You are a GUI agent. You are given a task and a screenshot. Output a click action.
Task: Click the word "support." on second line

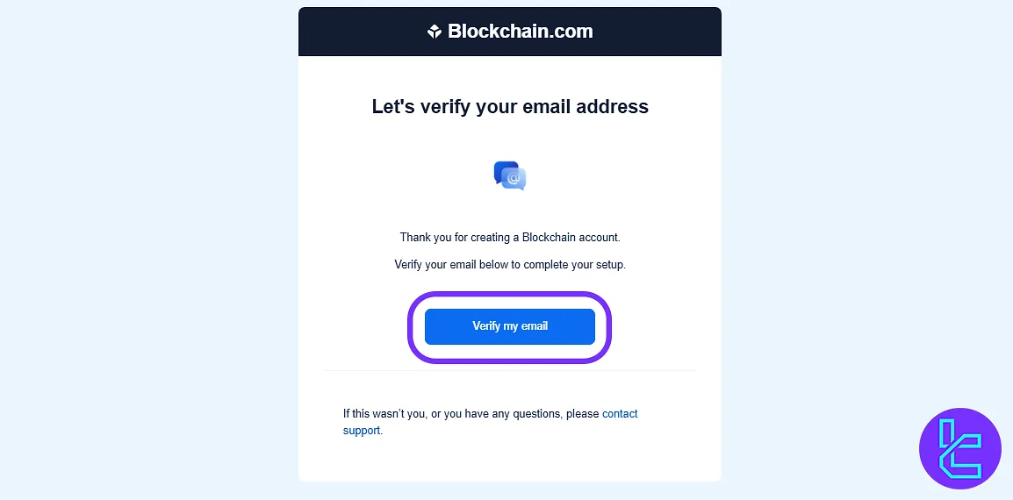pos(362,431)
